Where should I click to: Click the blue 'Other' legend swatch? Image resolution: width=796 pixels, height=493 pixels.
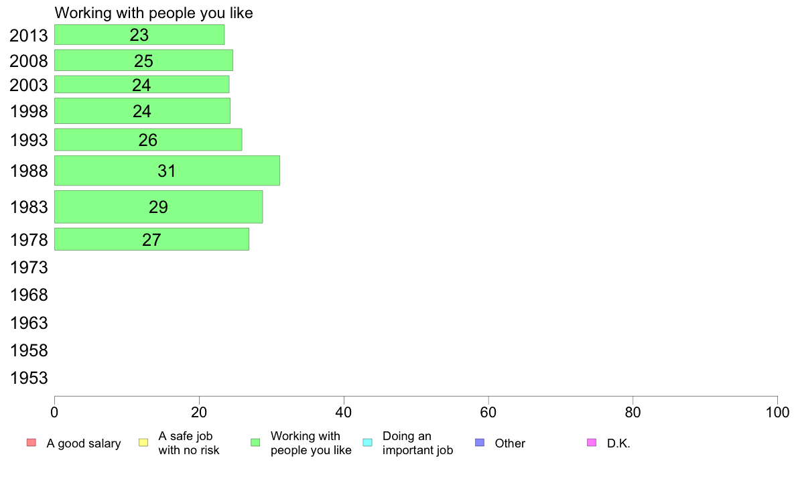point(480,443)
